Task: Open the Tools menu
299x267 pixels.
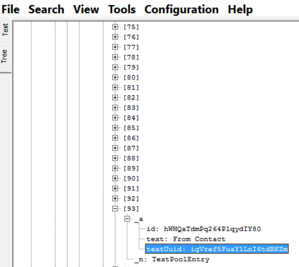Action: pos(122,10)
